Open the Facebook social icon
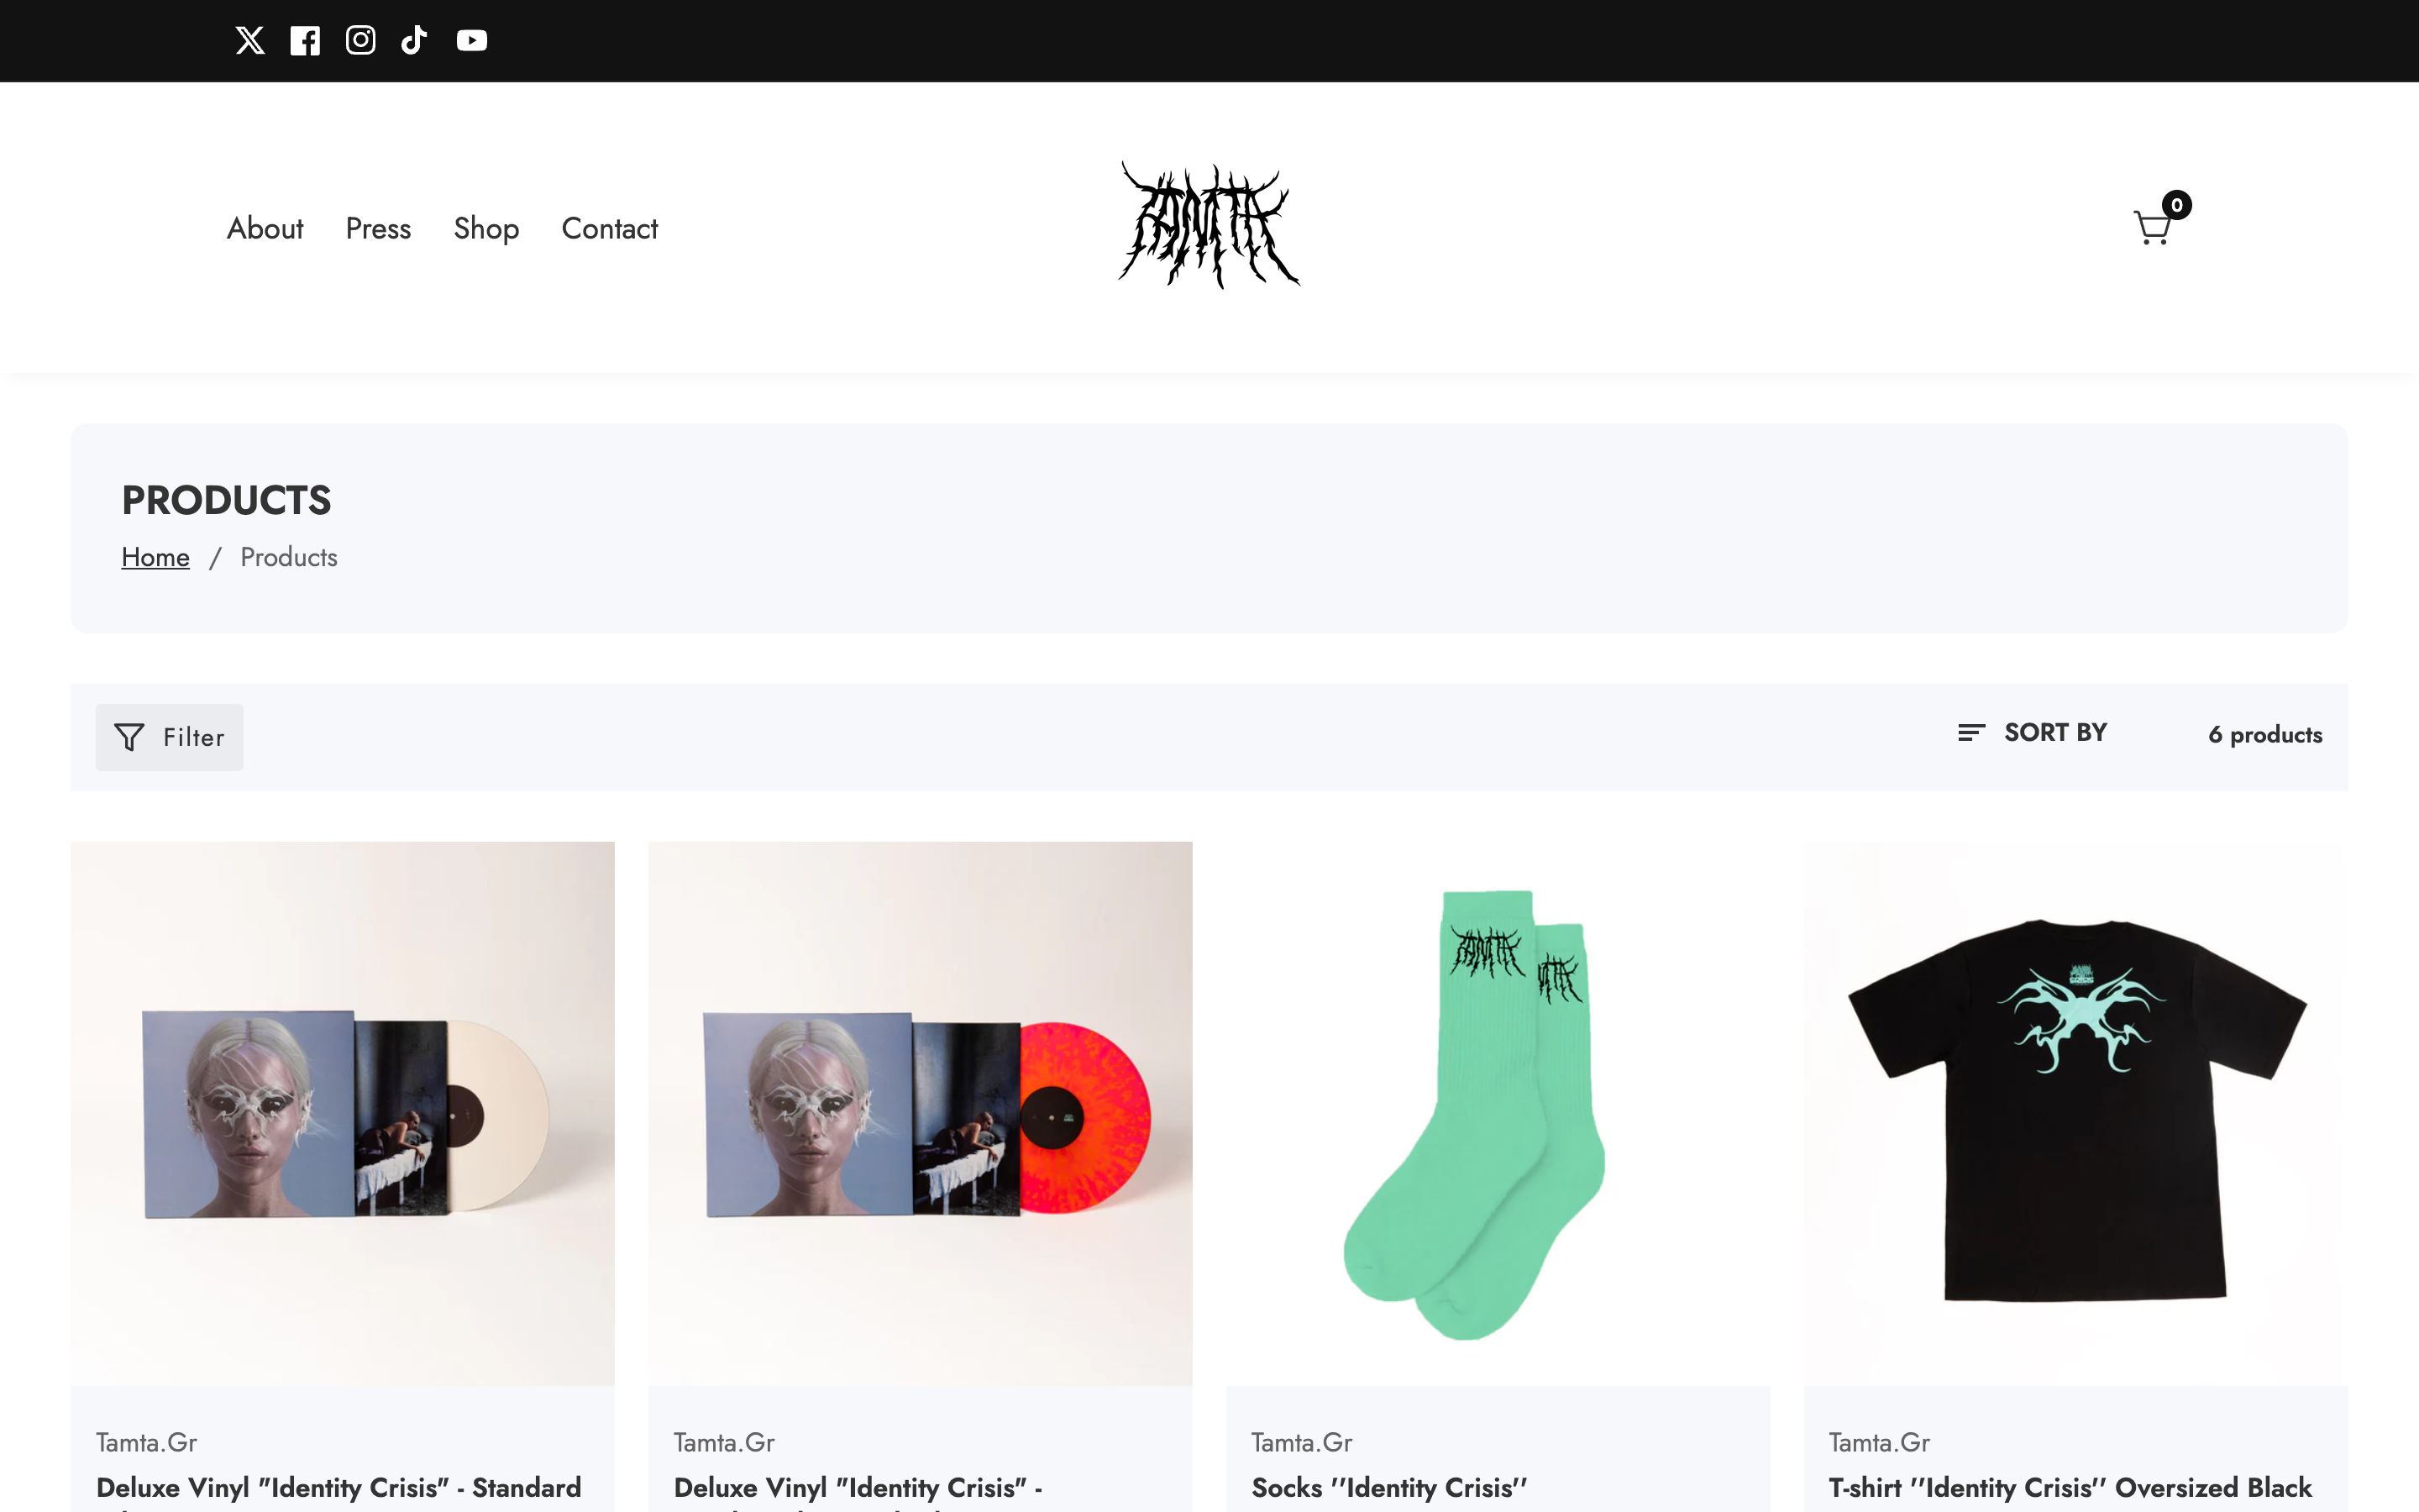The width and height of the screenshot is (2419, 1512). tap(305, 40)
